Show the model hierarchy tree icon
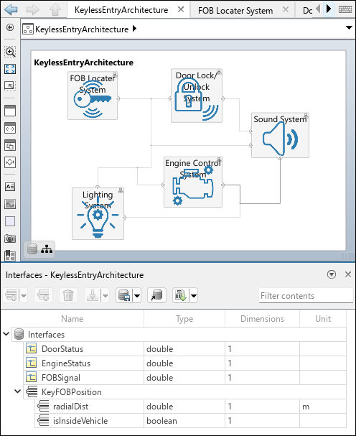This screenshot has height=436, width=356. pos(47,249)
